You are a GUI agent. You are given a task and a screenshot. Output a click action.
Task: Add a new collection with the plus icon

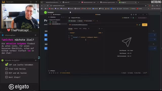point(64,17)
